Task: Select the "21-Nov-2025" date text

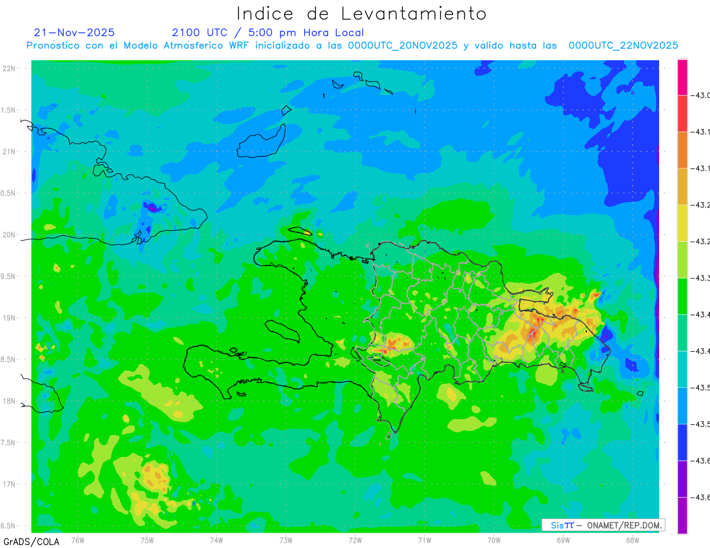Action: (75, 33)
